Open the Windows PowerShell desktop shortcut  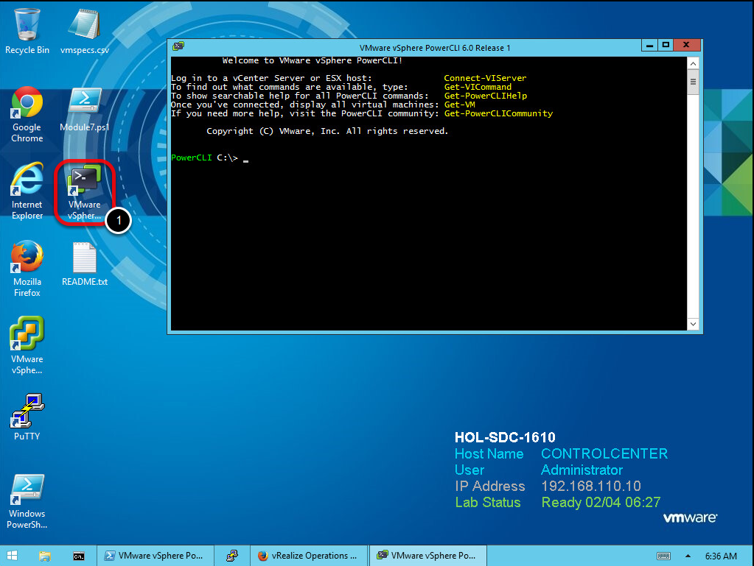coord(27,501)
